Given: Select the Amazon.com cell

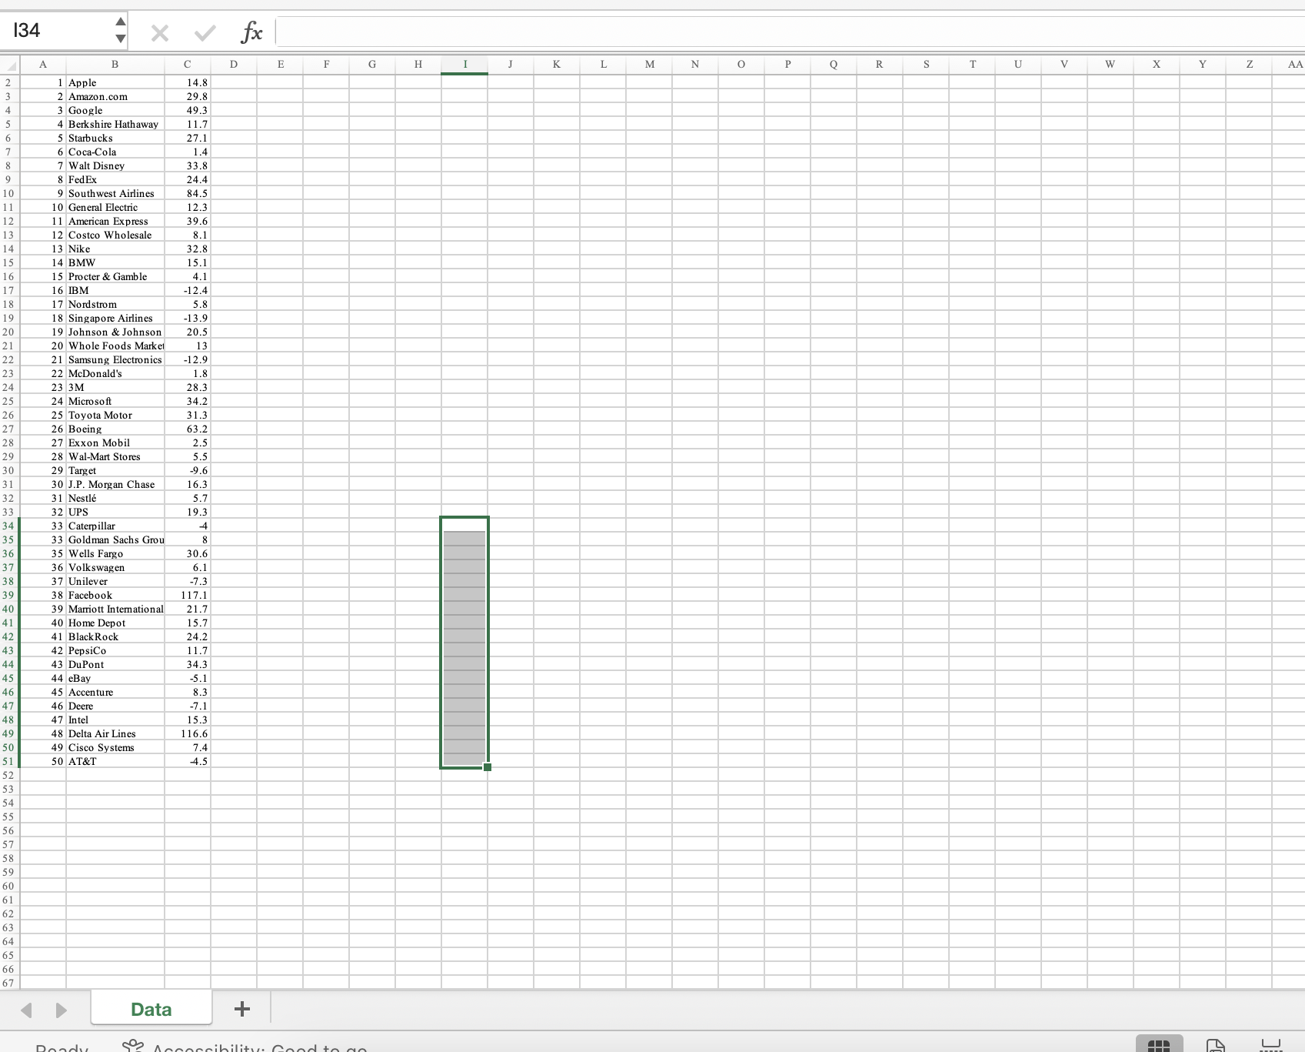Looking at the screenshot, I should 115,96.
